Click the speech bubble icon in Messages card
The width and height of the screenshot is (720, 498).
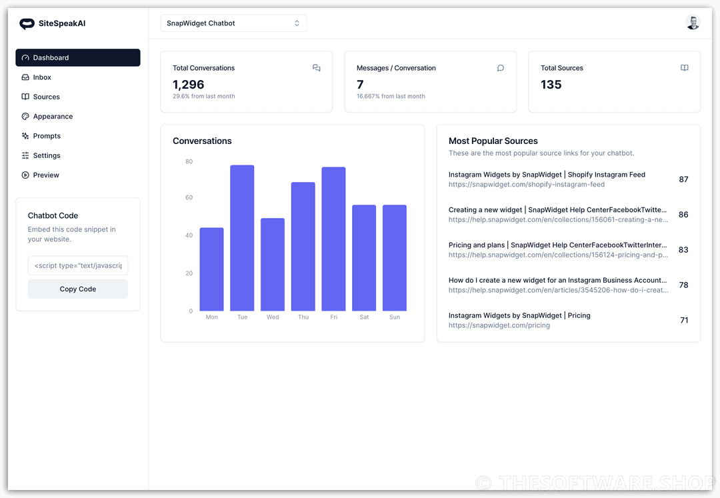pyautogui.click(x=501, y=68)
